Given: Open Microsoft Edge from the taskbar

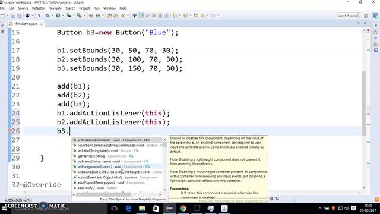Looking at the screenshot, I should pos(128,208).
